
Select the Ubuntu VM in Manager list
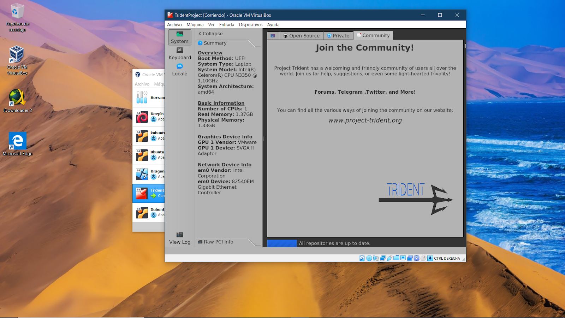click(x=149, y=155)
